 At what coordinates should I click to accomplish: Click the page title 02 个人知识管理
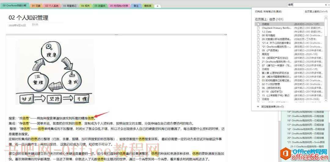click(x=28, y=18)
